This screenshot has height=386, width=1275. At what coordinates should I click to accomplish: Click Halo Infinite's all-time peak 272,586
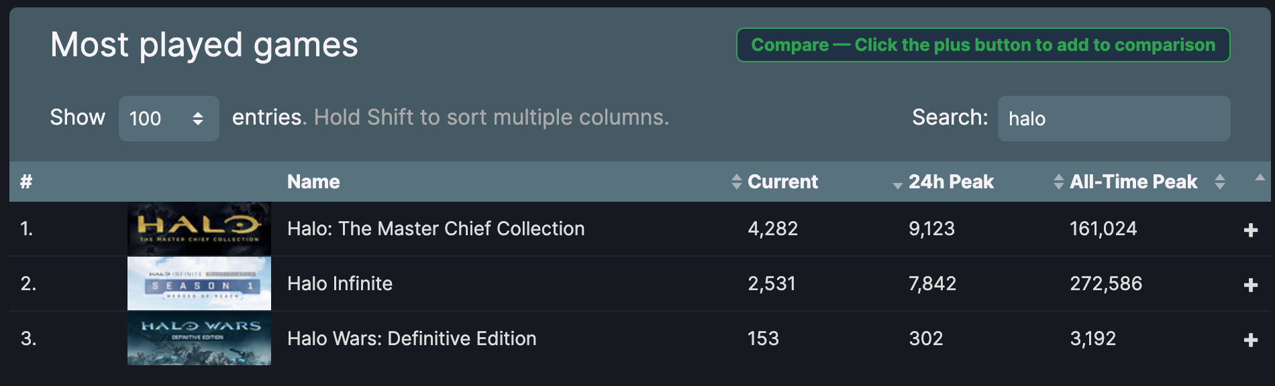tap(1105, 283)
